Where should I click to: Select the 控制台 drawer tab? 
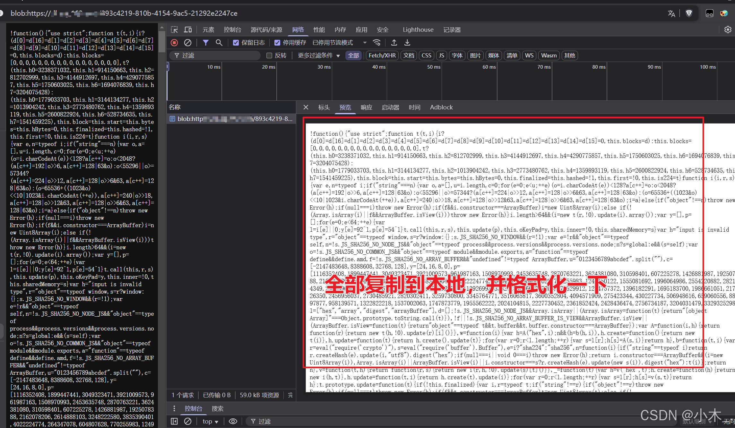[193, 408]
